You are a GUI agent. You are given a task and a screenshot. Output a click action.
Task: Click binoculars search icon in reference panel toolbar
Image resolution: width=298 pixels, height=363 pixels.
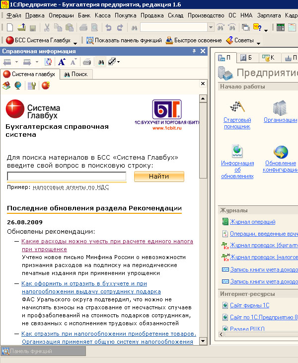pos(101,62)
